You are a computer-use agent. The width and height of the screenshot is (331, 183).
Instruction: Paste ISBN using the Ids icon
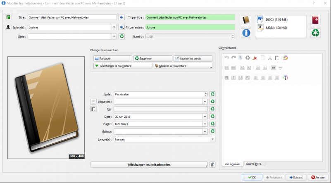(x=93, y=109)
